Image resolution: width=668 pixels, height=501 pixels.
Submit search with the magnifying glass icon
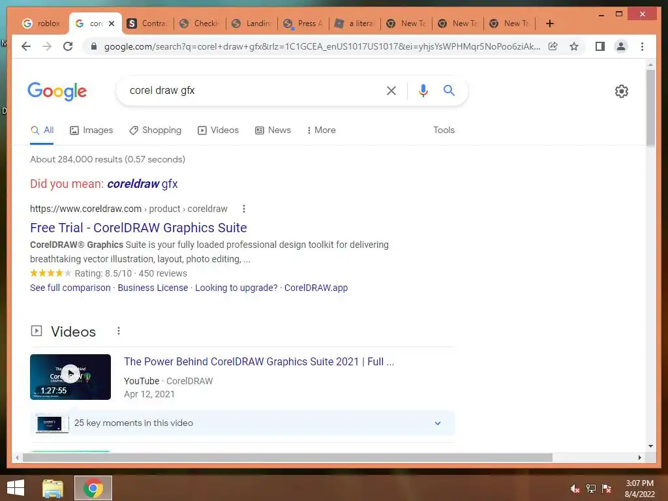pyautogui.click(x=449, y=90)
